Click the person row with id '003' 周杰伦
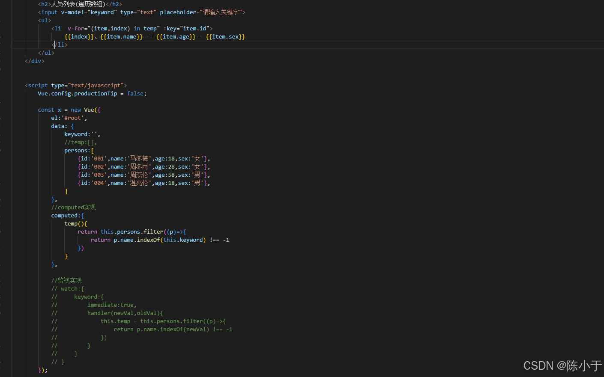Screen dimensions: 604x377 point(144,175)
